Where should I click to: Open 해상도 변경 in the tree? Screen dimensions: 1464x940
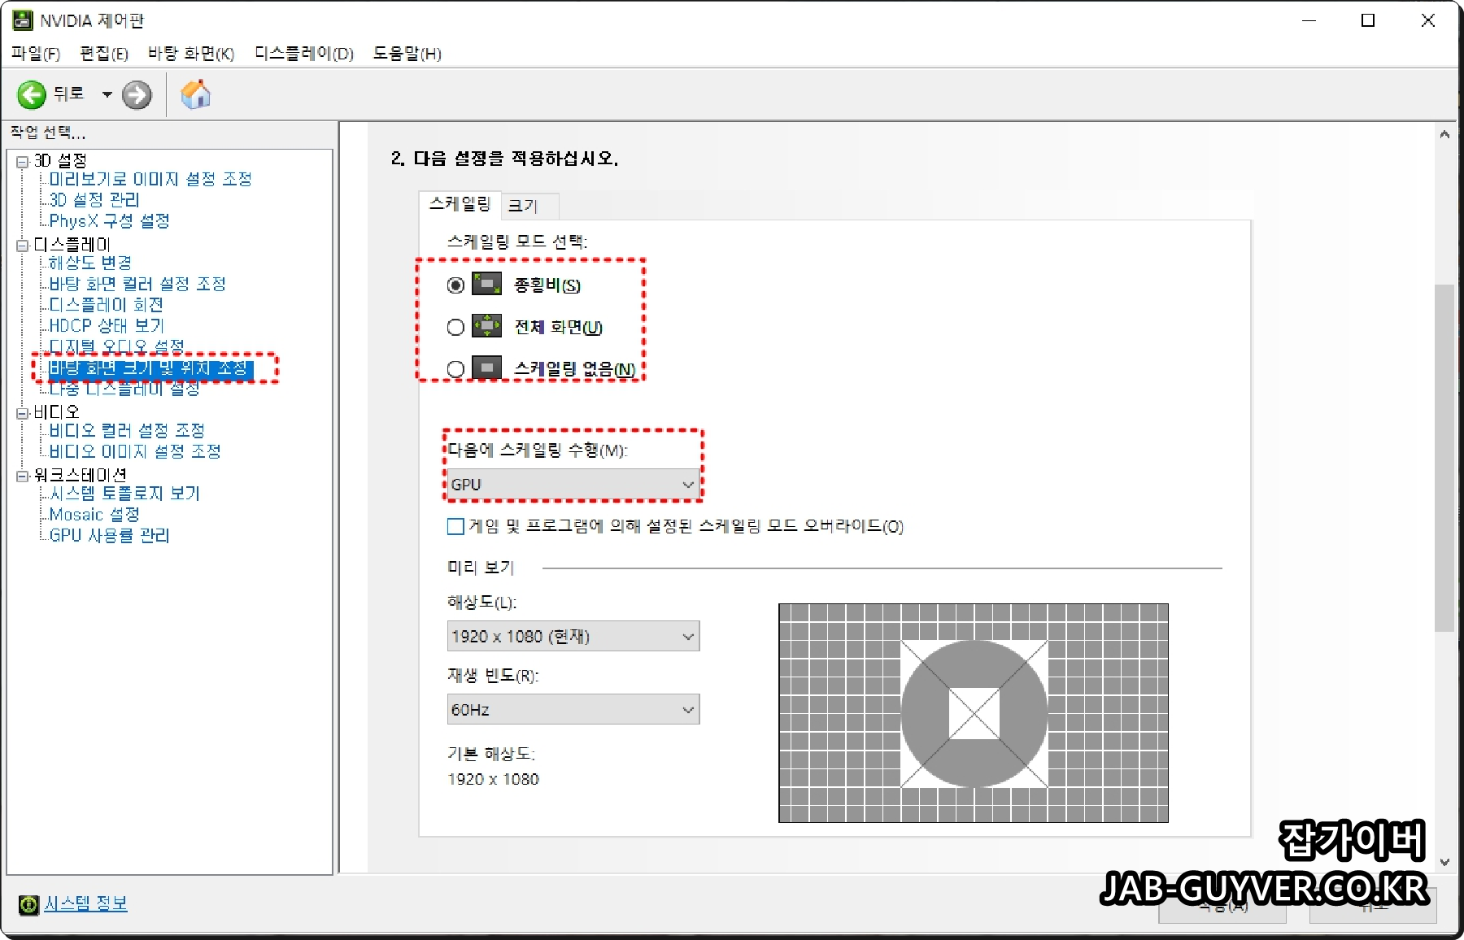90,263
